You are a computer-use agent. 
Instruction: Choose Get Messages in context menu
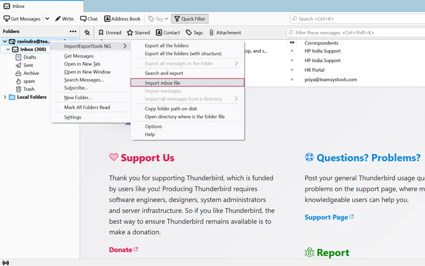point(79,56)
